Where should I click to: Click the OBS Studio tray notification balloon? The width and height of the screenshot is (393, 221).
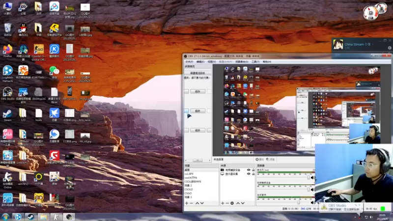click(341, 207)
